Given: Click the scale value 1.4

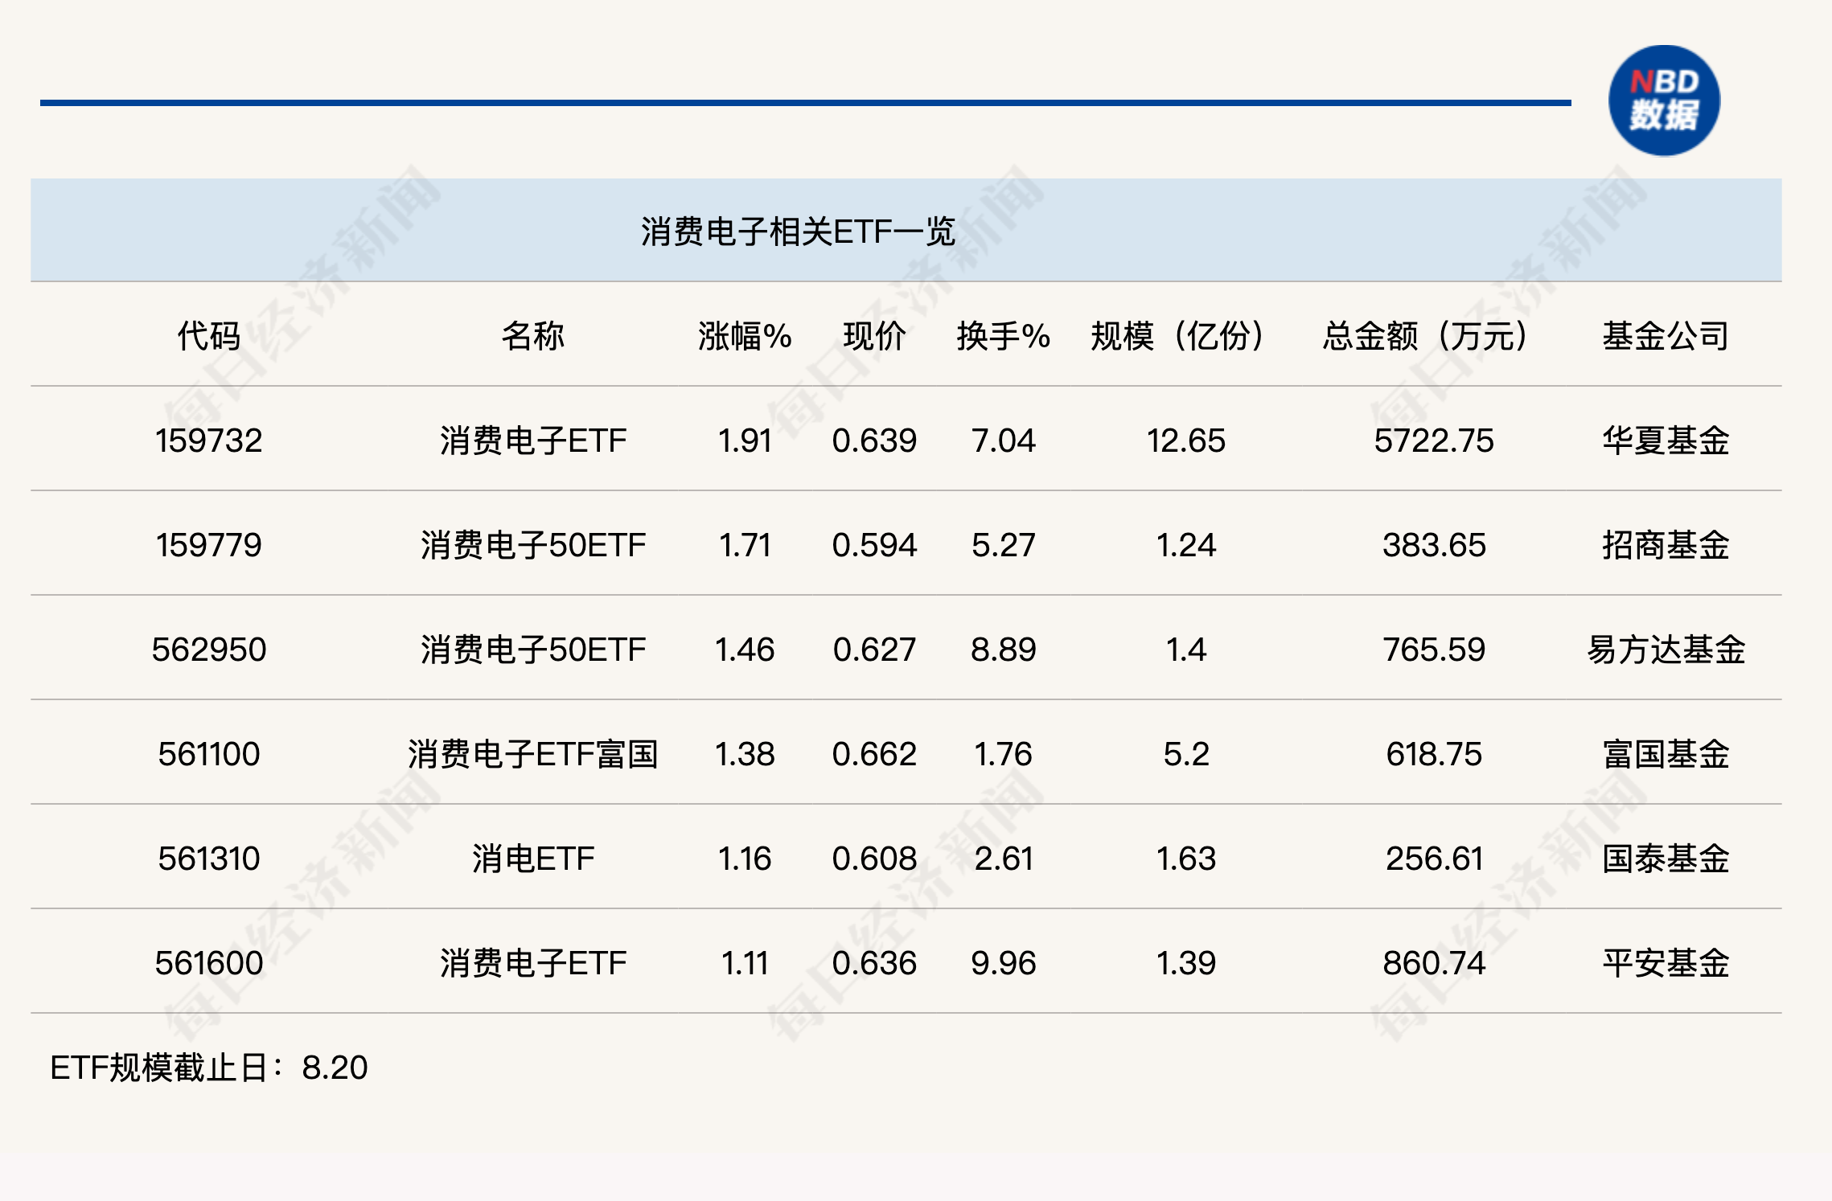Looking at the screenshot, I should (x=1186, y=650).
